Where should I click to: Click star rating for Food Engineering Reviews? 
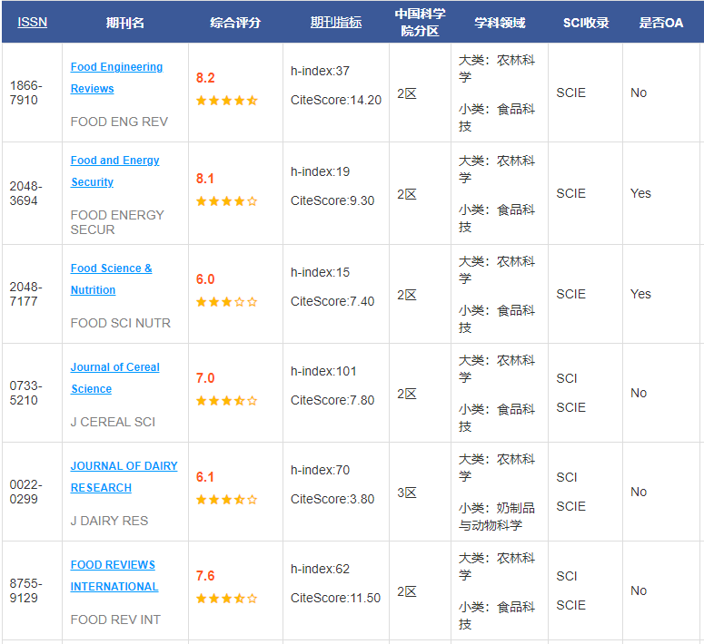click(x=227, y=101)
